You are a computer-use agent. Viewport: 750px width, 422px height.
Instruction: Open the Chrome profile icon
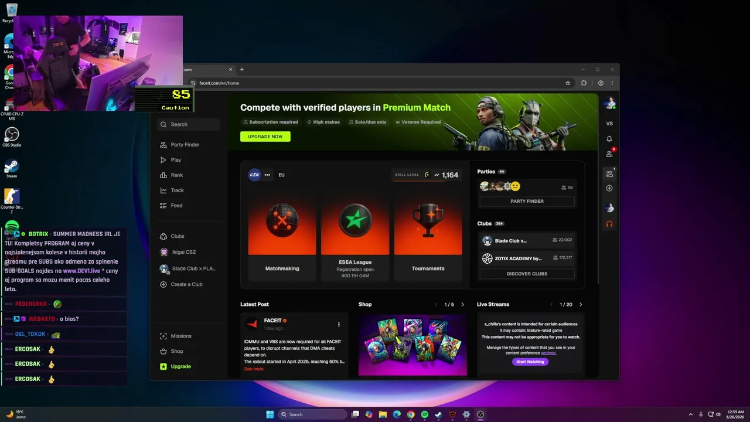click(601, 83)
